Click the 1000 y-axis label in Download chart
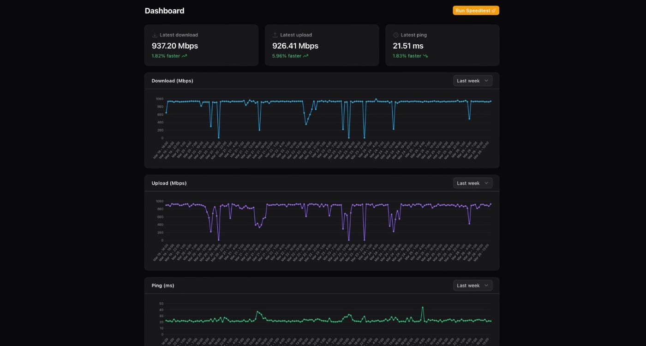The width and height of the screenshot is (646, 346). pos(159,99)
